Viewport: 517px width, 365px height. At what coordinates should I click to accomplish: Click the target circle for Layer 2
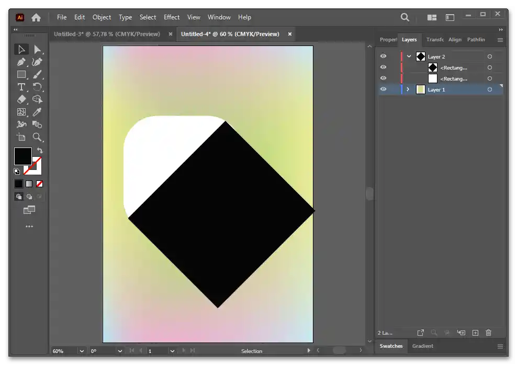point(489,56)
